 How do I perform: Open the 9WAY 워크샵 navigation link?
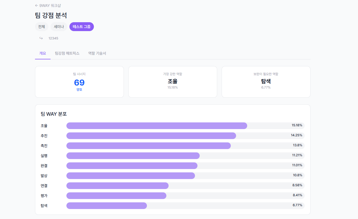[50, 5]
